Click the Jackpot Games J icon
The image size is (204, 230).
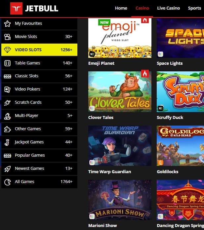point(7,142)
